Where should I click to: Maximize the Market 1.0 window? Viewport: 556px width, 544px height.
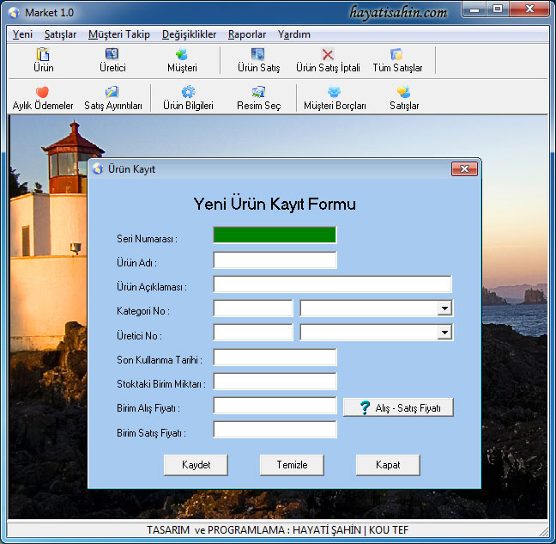(498, 9)
